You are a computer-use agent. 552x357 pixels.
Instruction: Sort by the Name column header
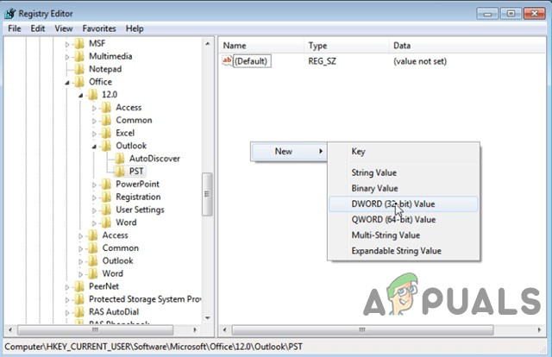point(261,46)
